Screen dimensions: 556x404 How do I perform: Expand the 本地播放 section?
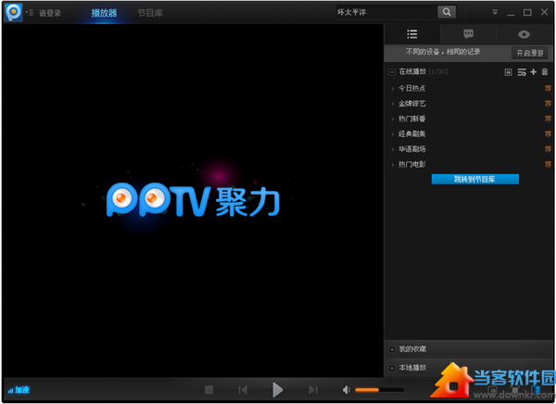[392, 368]
